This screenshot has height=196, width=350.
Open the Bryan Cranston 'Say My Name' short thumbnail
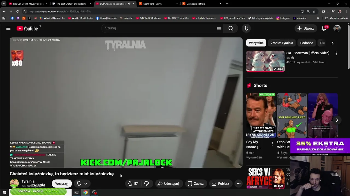pyautogui.click(x=261, y=115)
